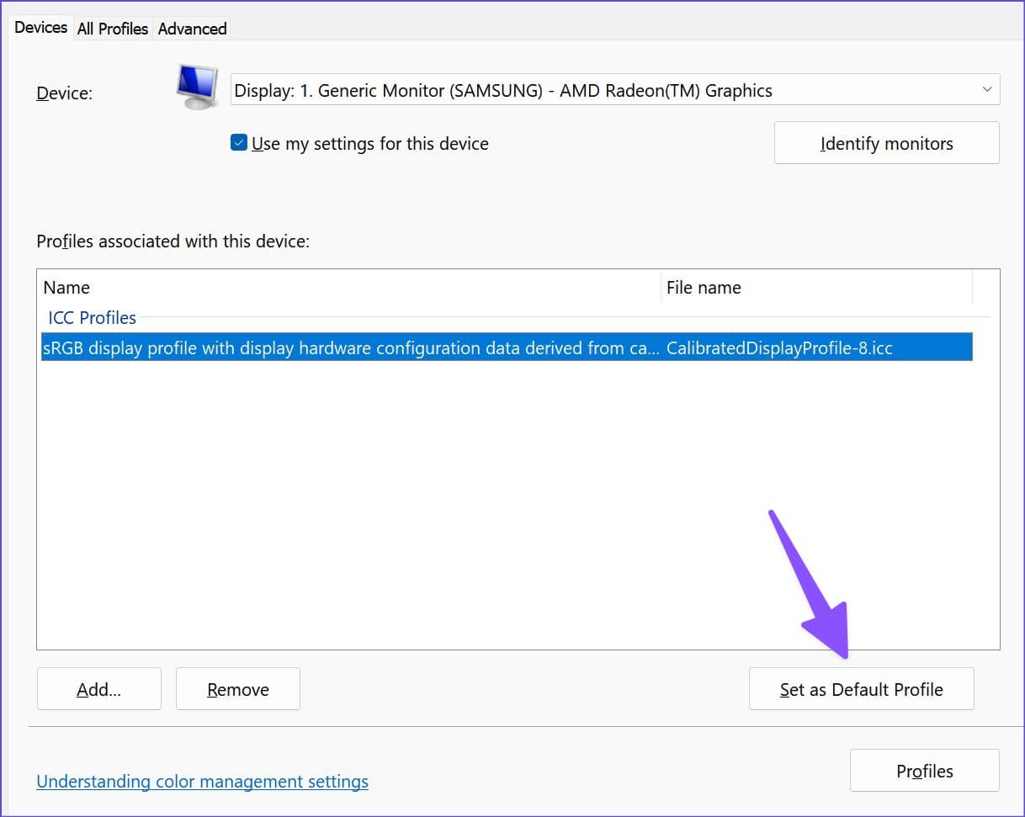This screenshot has height=817, width=1025.
Task: Click Remove to delete selected profile
Action: click(x=237, y=689)
